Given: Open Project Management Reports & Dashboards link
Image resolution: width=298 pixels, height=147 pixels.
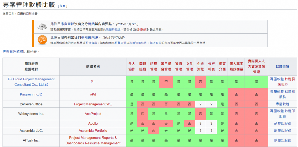Looking at the screenshot, I should [93, 140].
